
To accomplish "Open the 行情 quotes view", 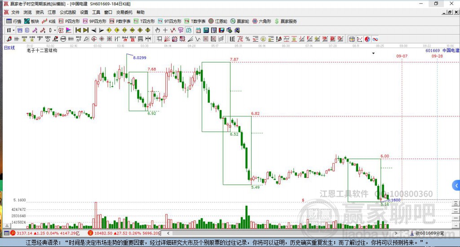I will [x=14, y=21].
